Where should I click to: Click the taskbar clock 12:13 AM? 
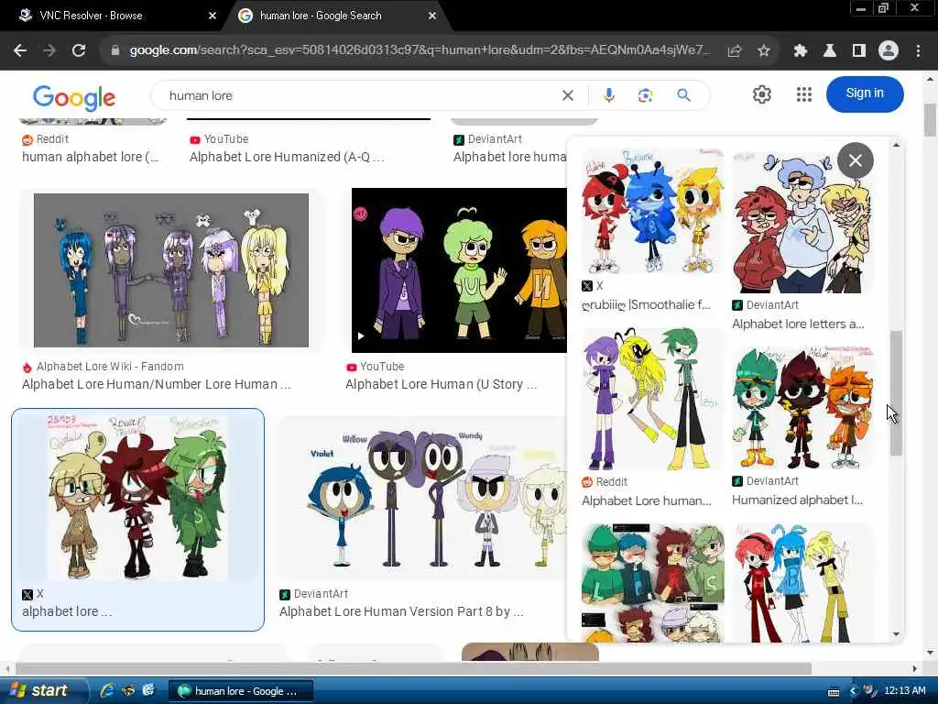904,691
